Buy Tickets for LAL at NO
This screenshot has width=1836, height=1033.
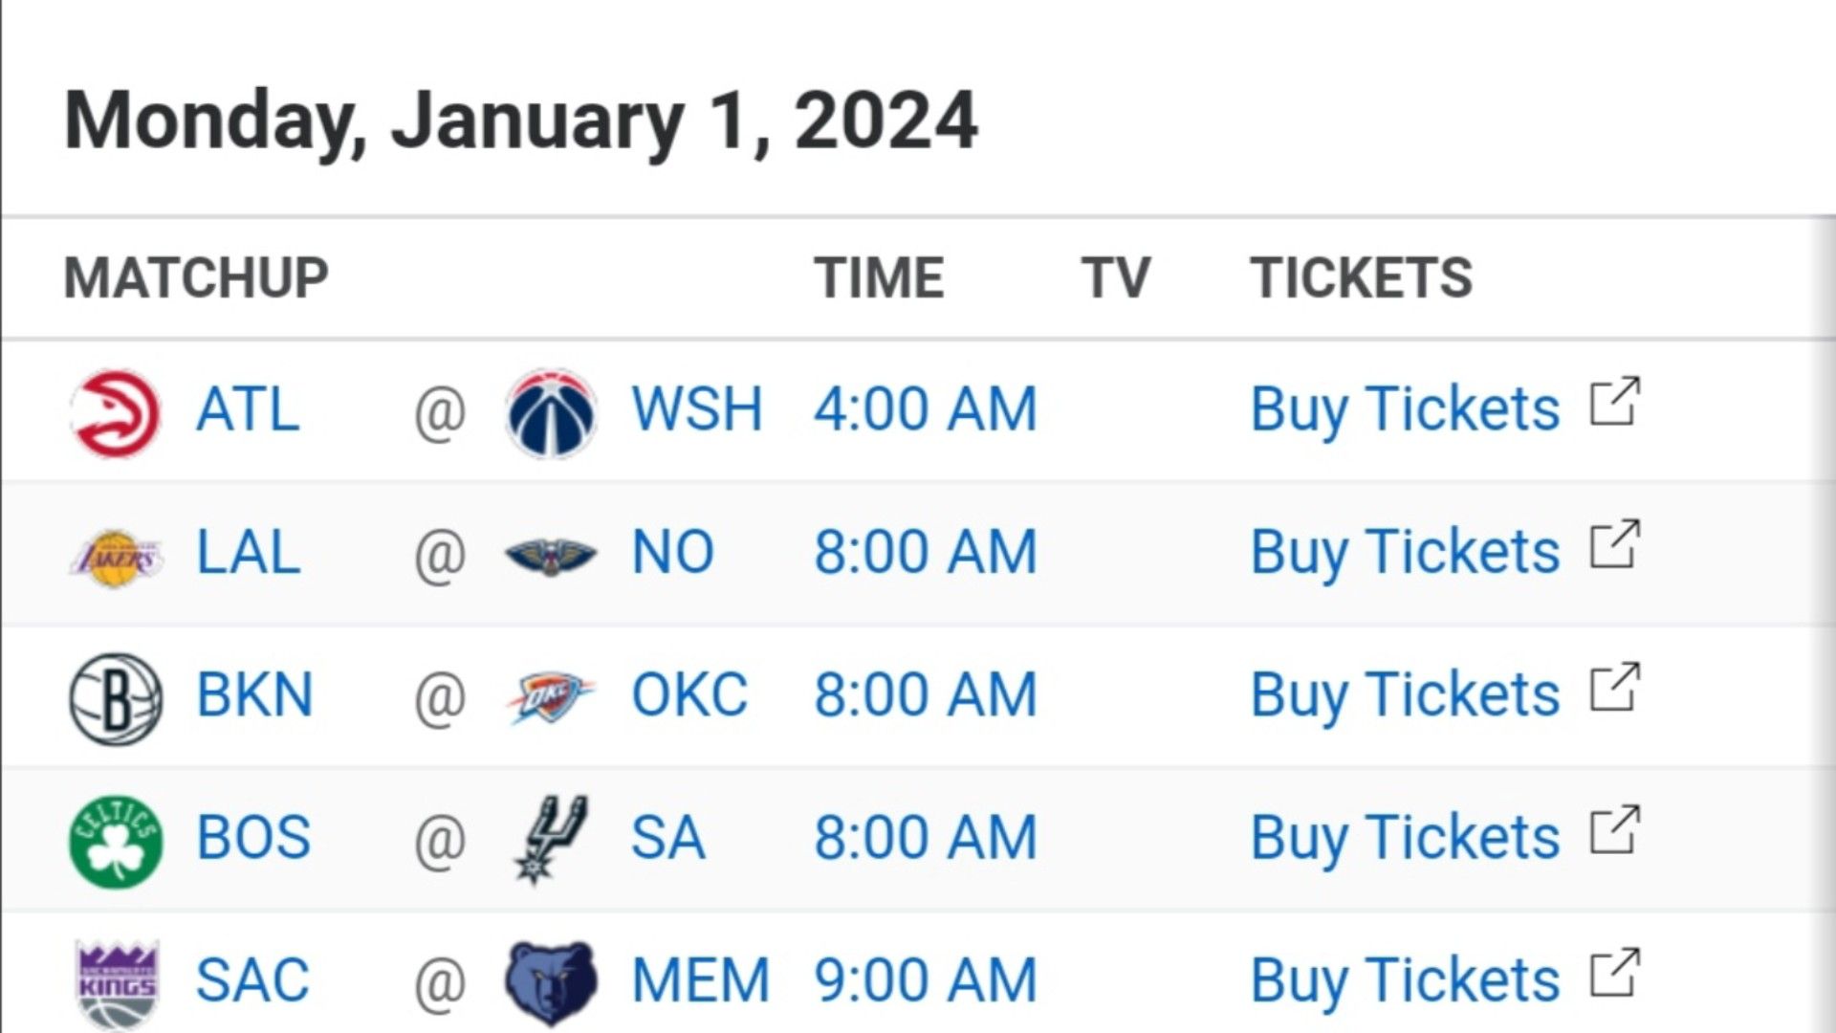click(1405, 553)
